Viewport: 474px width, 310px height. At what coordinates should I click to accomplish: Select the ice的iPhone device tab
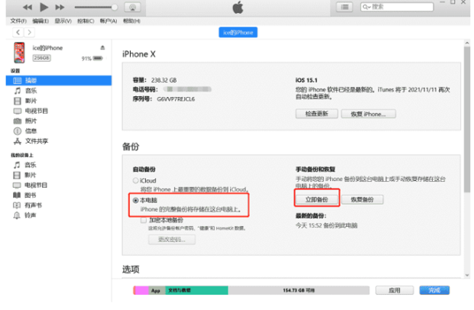pyautogui.click(x=239, y=32)
